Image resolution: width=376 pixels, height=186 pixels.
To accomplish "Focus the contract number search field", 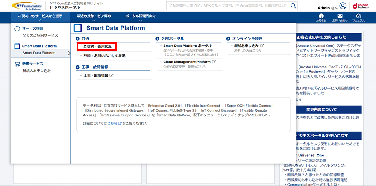I will [228, 6].
